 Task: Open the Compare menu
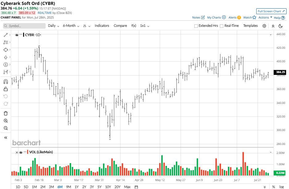point(120,26)
